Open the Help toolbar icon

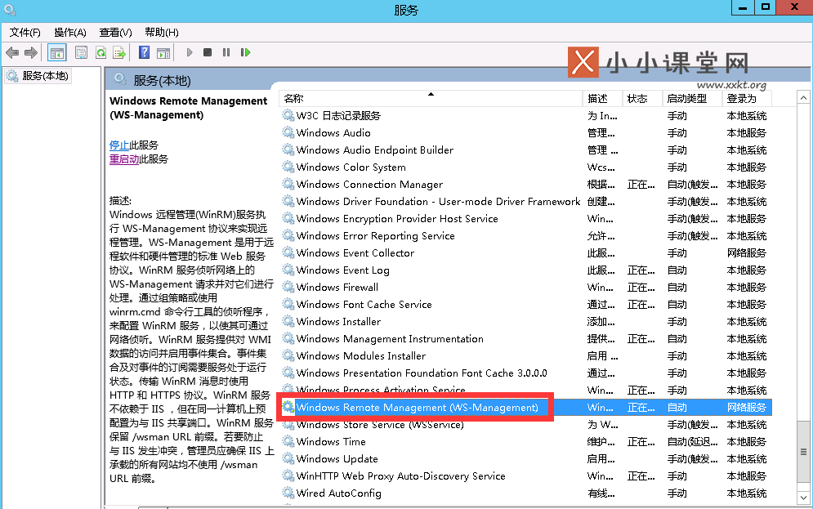pyautogui.click(x=144, y=52)
